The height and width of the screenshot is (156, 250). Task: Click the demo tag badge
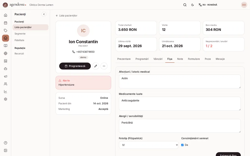tap(83, 57)
